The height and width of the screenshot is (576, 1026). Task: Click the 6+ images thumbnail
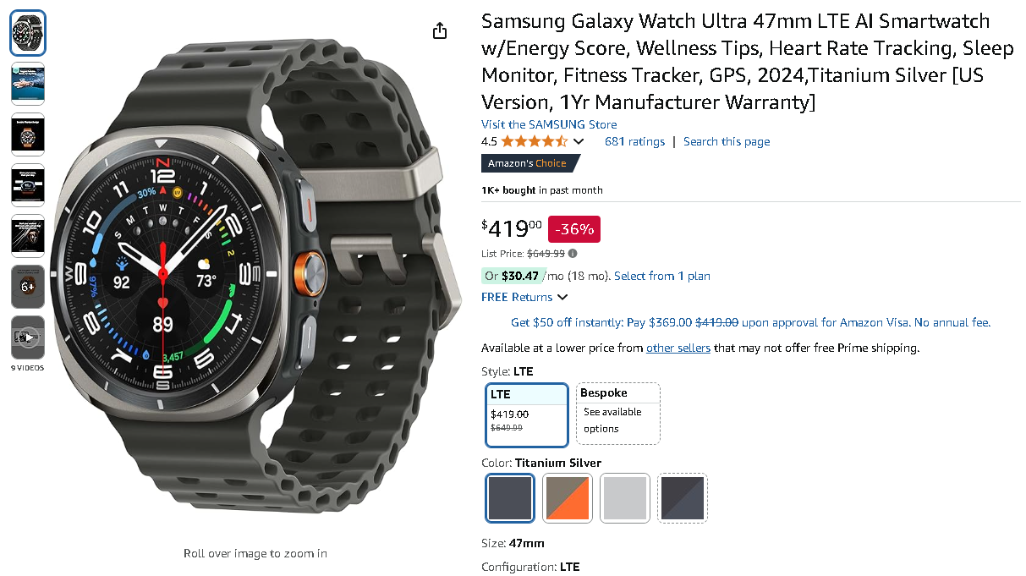pos(28,287)
